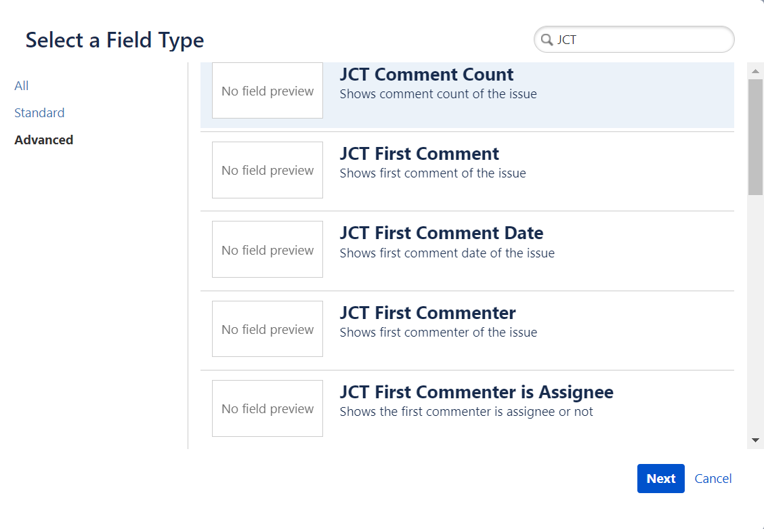Click the JCT Comment Count preview box
Viewport: 764px width, 529px height.
268,91
